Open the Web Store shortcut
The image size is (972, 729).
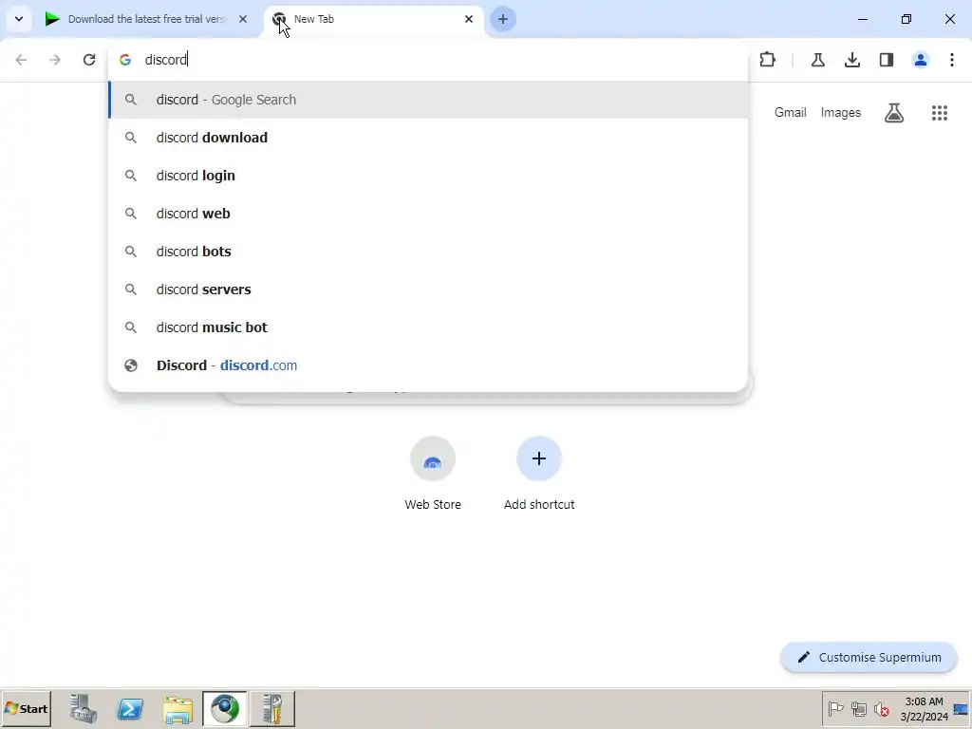tap(433, 474)
